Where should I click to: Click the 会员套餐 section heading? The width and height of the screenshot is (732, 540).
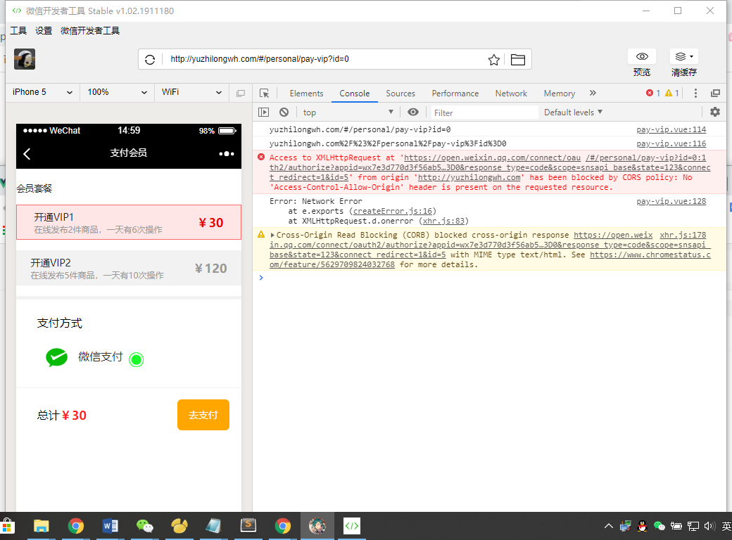pyautogui.click(x=34, y=188)
